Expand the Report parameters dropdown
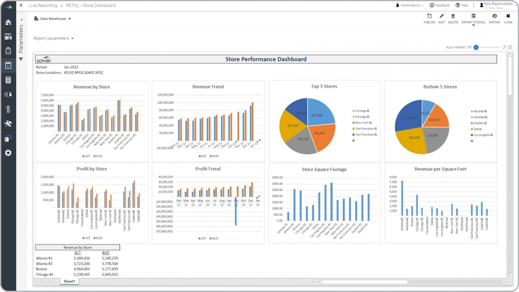 click(x=54, y=38)
